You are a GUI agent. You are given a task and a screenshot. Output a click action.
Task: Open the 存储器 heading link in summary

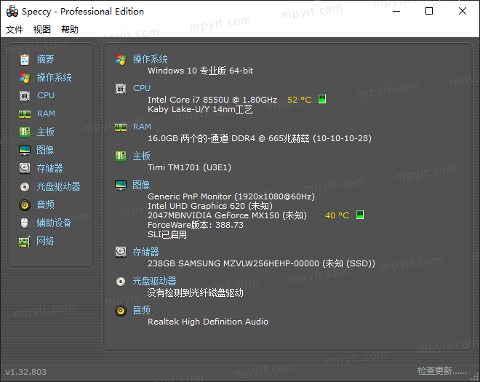145,252
